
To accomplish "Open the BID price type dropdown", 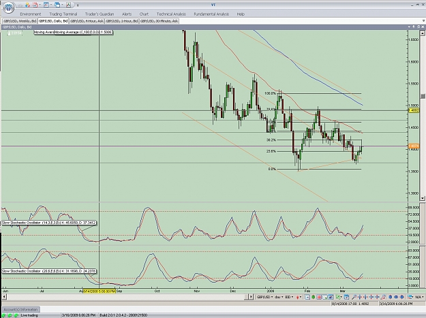I will 289,297.
